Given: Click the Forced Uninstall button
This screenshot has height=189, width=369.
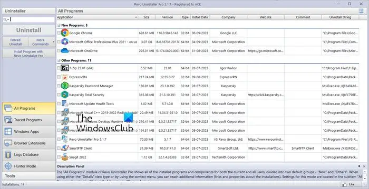Looking at the screenshot, I should tap(15, 42).
